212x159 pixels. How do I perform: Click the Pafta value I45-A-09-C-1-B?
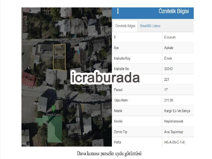(175, 142)
